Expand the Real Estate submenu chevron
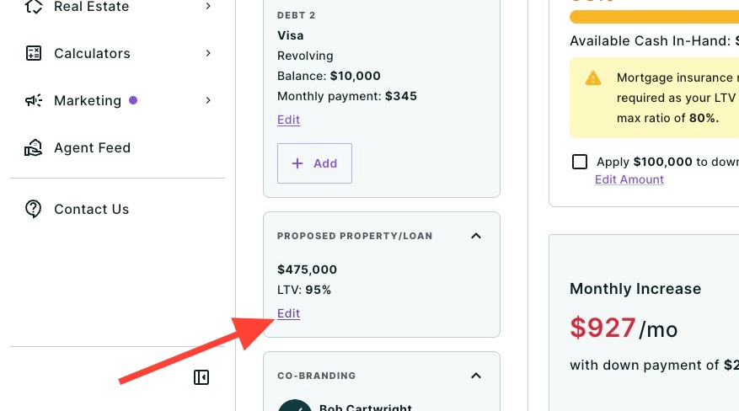This screenshot has height=411, width=739. click(208, 6)
